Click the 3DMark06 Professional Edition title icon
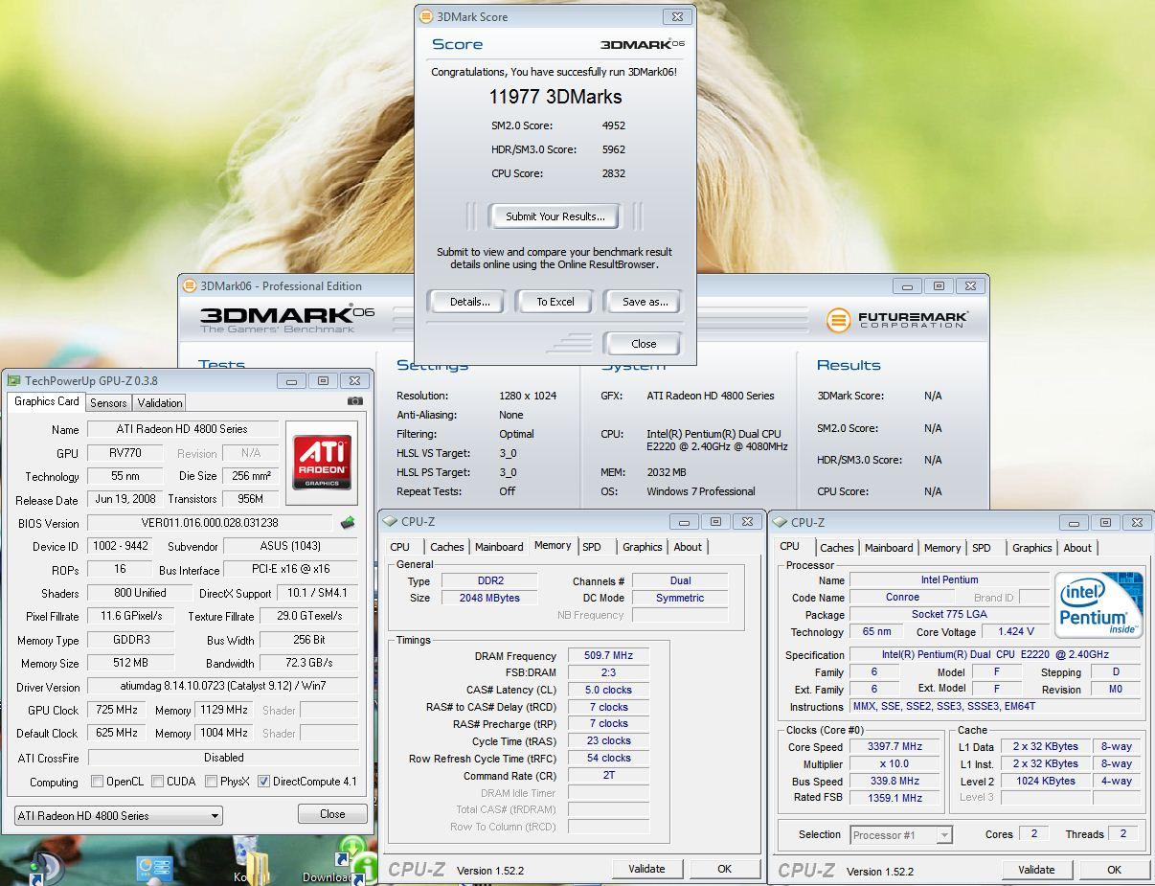The height and width of the screenshot is (886, 1155). pyautogui.click(x=189, y=285)
